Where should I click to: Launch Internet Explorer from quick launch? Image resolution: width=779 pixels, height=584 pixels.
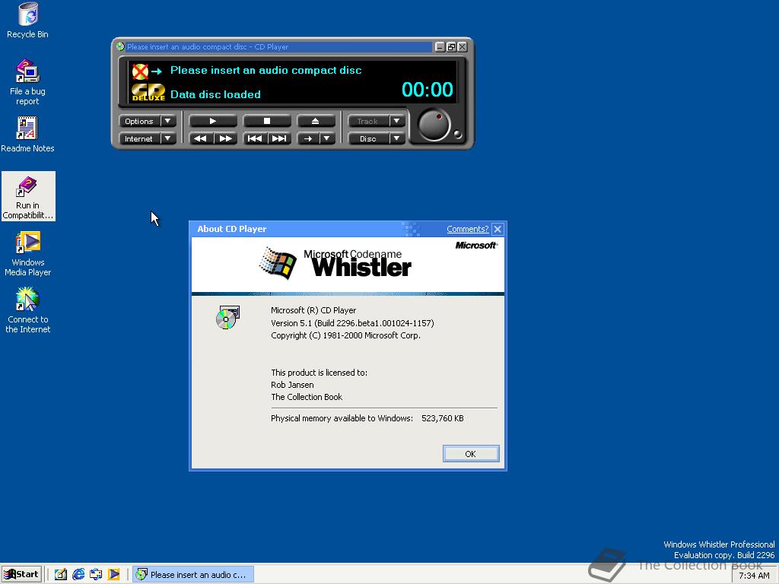pos(78,575)
